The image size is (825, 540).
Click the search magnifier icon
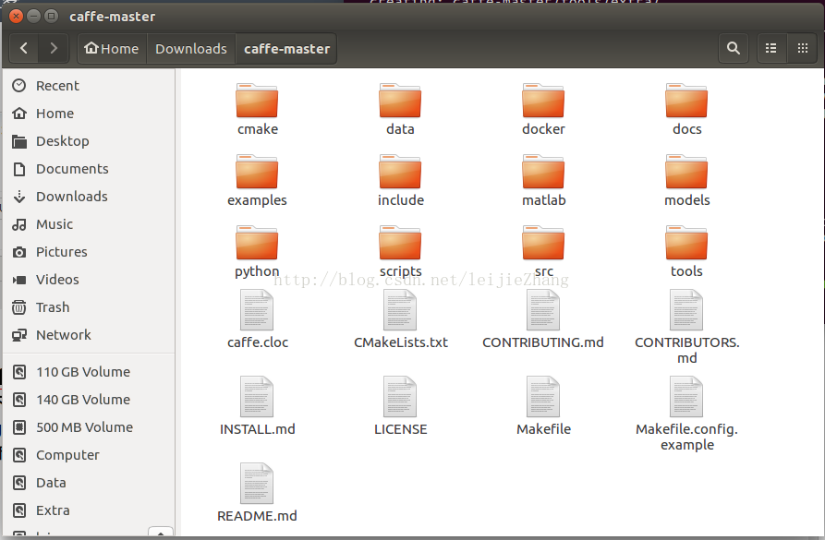734,48
